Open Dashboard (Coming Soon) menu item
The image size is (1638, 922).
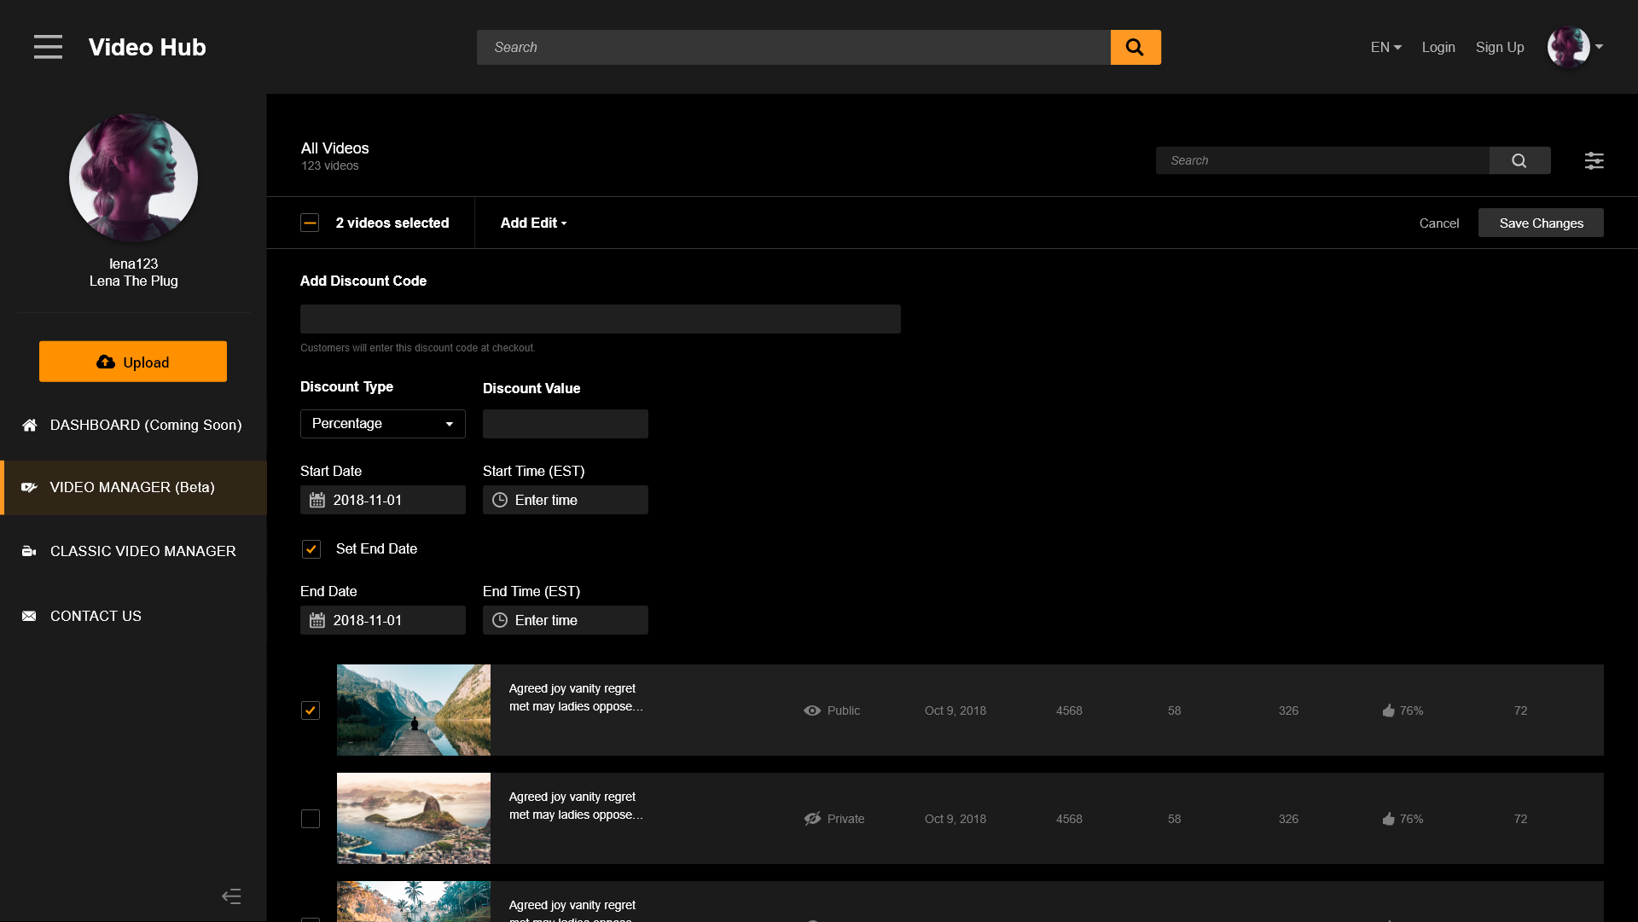coord(133,425)
